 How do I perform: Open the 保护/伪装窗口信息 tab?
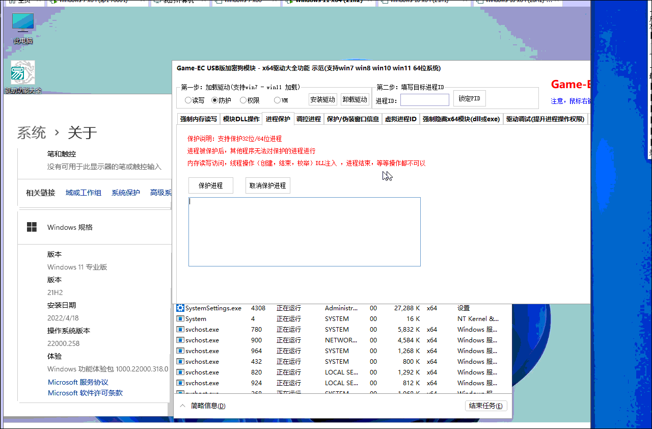tap(353, 119)
